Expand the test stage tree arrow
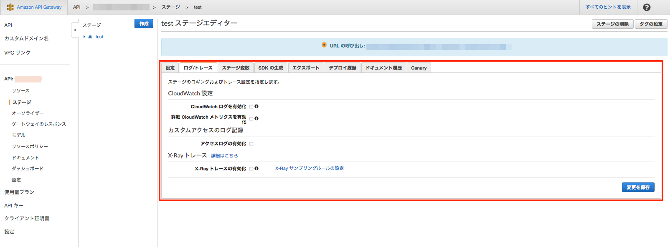This screenshot has width=670, height=247. click(x=84, y=37)
